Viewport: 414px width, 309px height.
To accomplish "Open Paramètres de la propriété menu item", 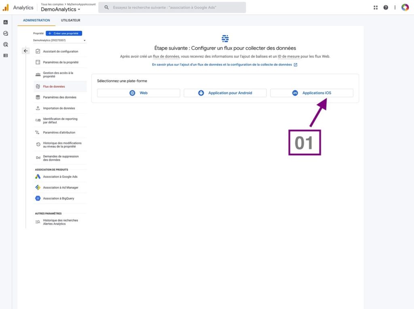I will click(x=60, y=62).
